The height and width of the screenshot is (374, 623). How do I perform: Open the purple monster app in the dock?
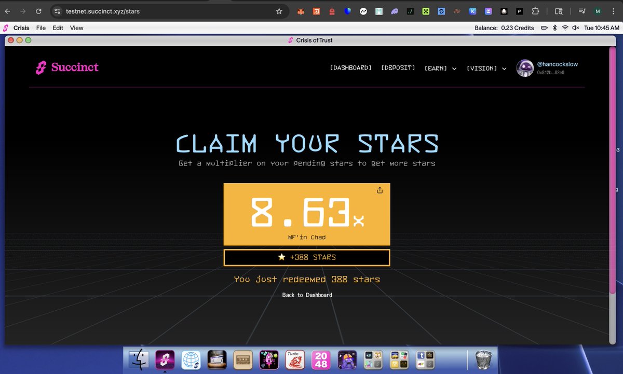coord(347,360)
